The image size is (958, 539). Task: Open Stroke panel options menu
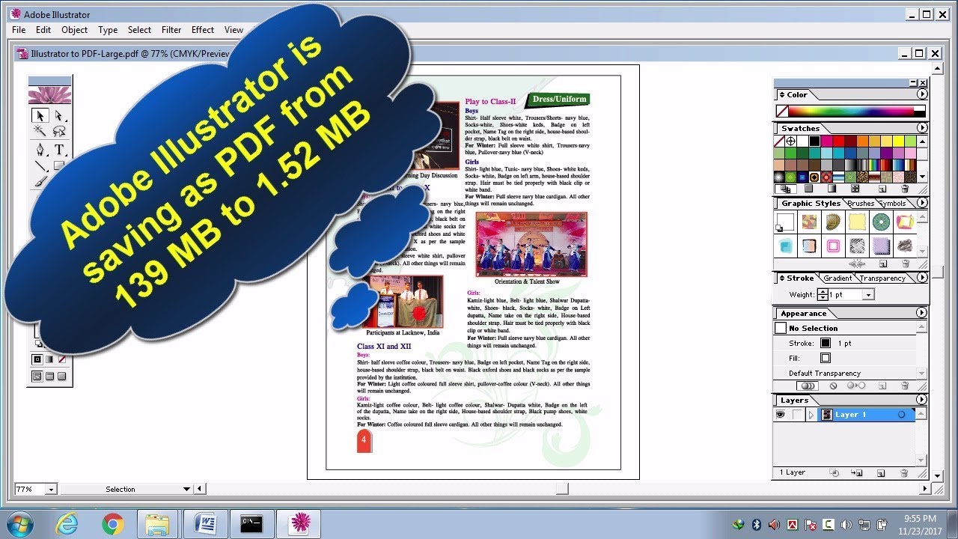pos(922,278)
